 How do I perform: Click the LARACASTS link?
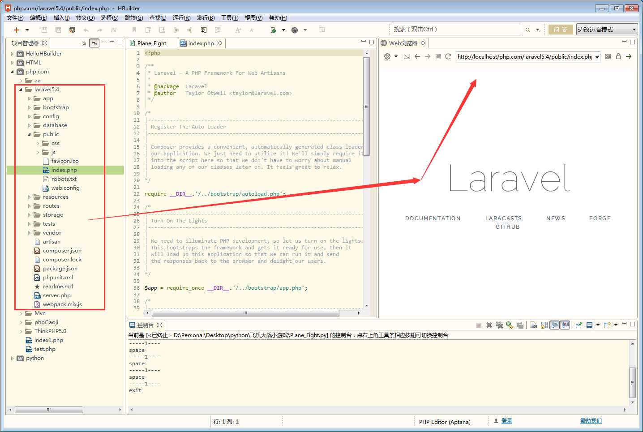tap(504, 218)
